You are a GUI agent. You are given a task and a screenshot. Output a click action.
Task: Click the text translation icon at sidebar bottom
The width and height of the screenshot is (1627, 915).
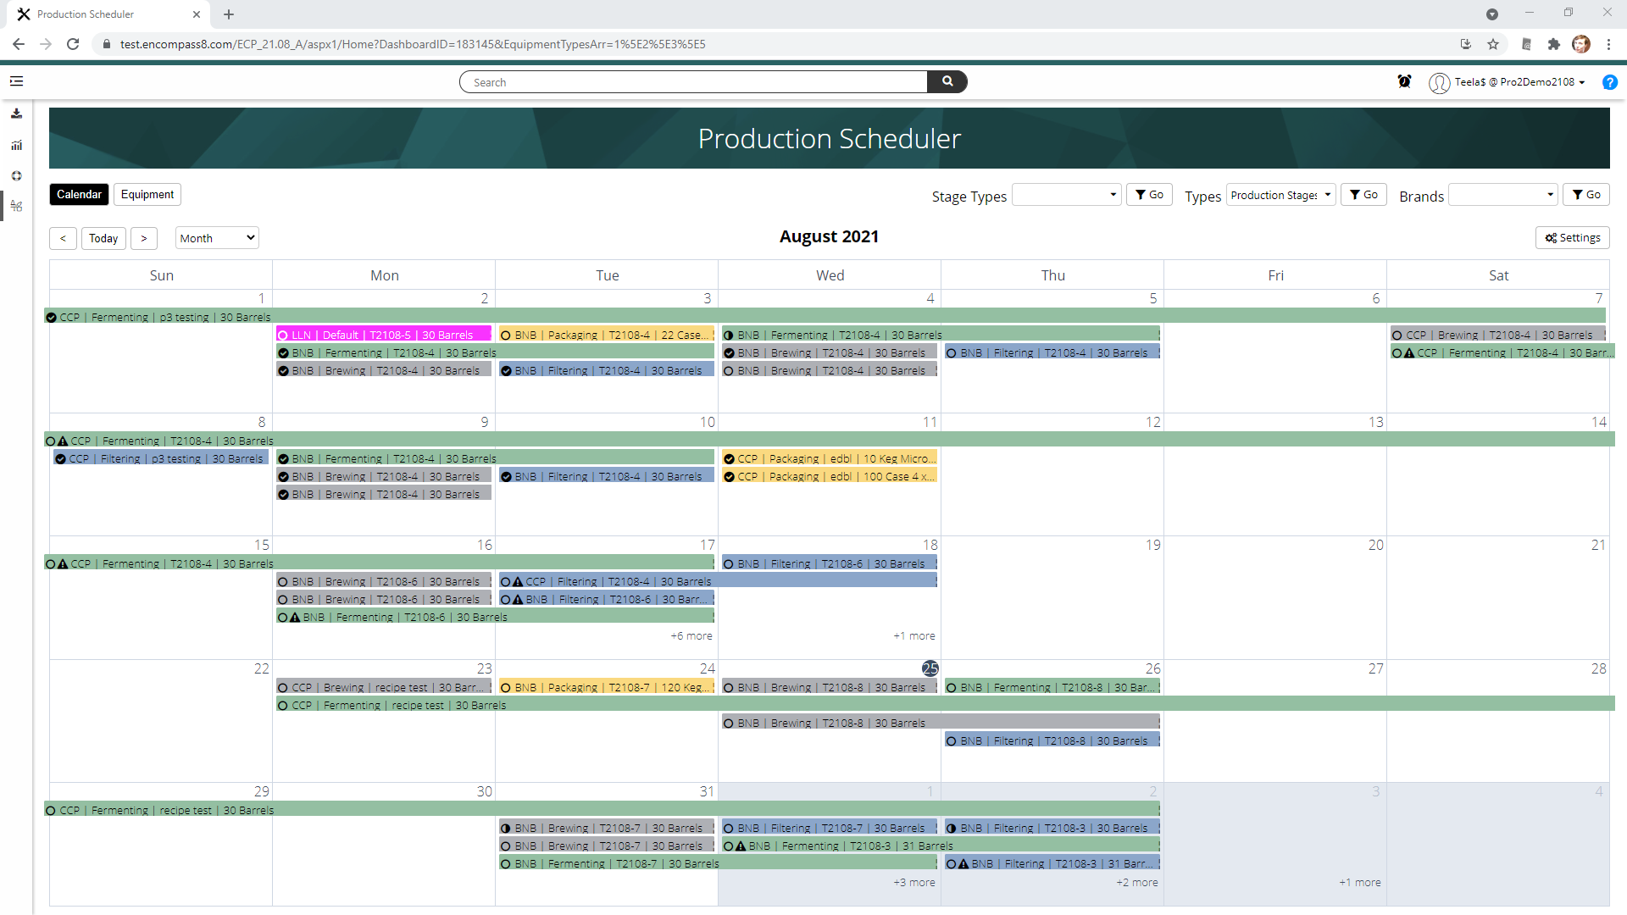click(17, 206)
